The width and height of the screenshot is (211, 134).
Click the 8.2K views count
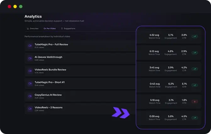pos(39,47)
